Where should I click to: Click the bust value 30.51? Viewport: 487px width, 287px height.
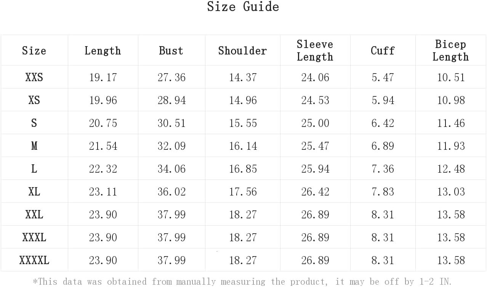(171, 123)
